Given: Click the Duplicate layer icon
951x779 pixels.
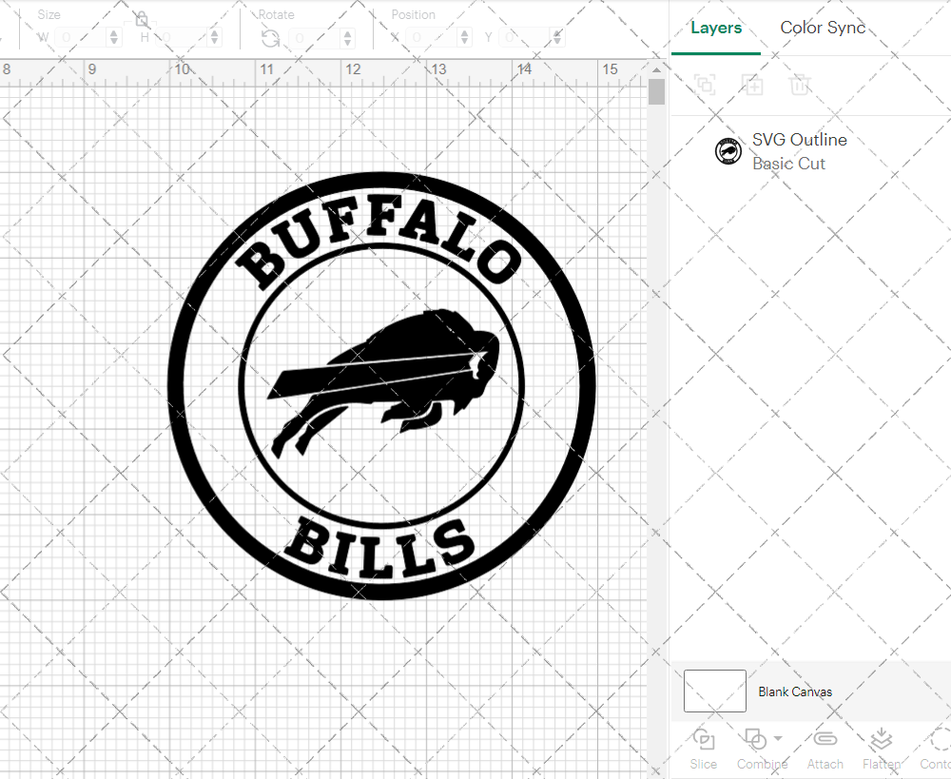Looking at the screenshot, I should tap(753, 85).
